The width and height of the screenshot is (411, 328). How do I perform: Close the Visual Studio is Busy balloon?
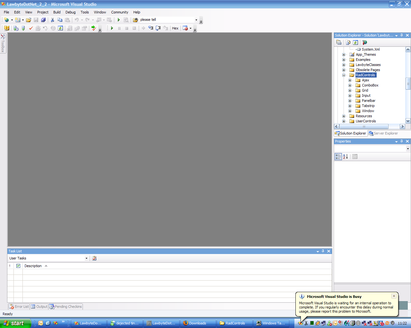pyautogui.click(x=394, y=296)
